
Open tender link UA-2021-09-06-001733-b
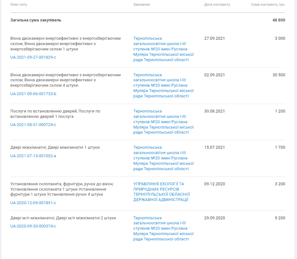point(33,94)
